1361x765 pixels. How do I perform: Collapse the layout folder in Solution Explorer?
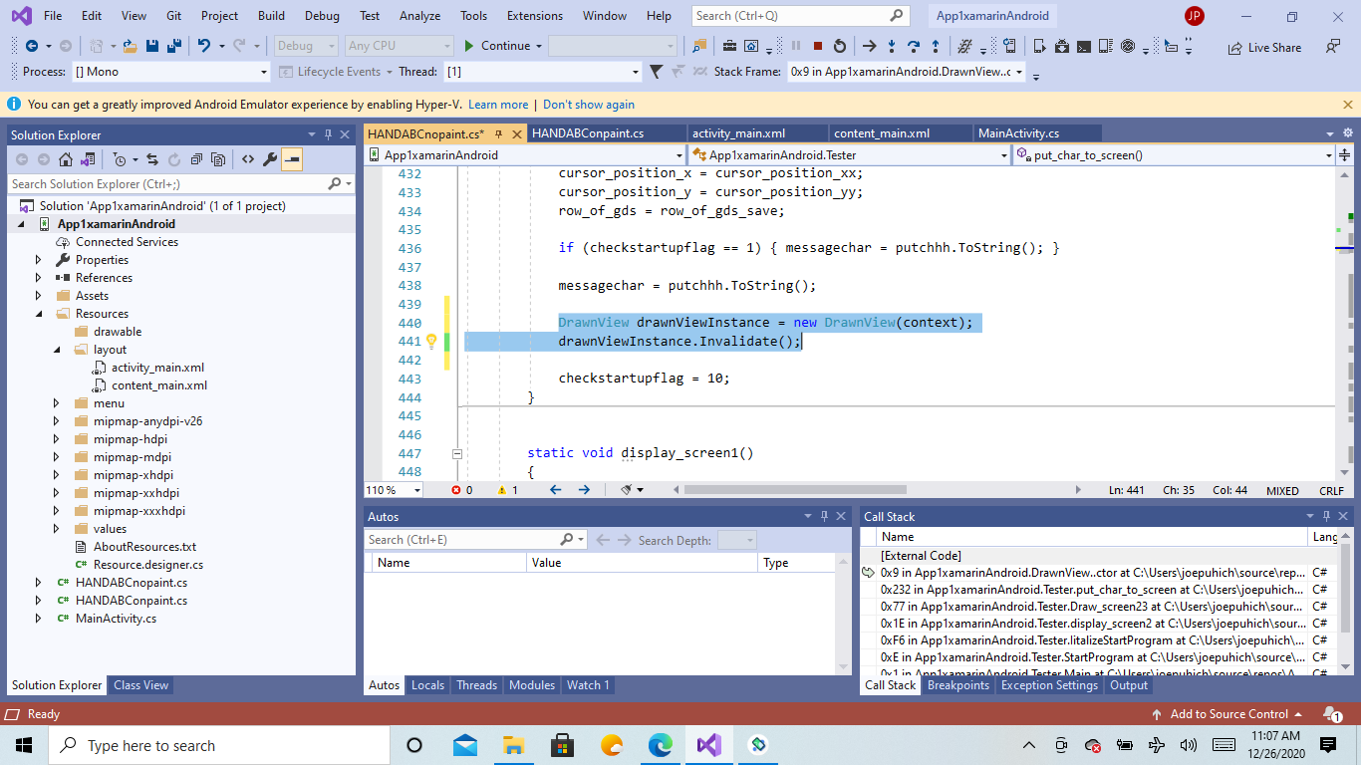(x=55, y=349)
